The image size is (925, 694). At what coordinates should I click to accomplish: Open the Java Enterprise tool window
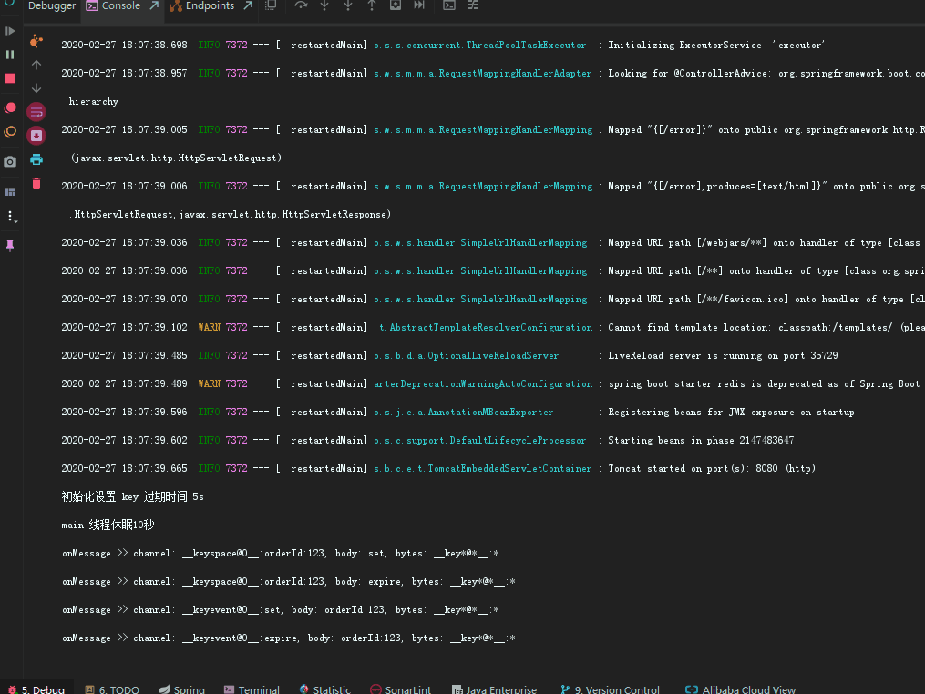pos(494,689)
